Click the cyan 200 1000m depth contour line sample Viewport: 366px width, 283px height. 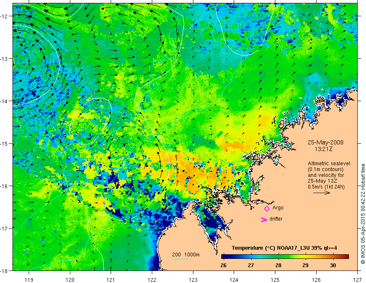181,259
